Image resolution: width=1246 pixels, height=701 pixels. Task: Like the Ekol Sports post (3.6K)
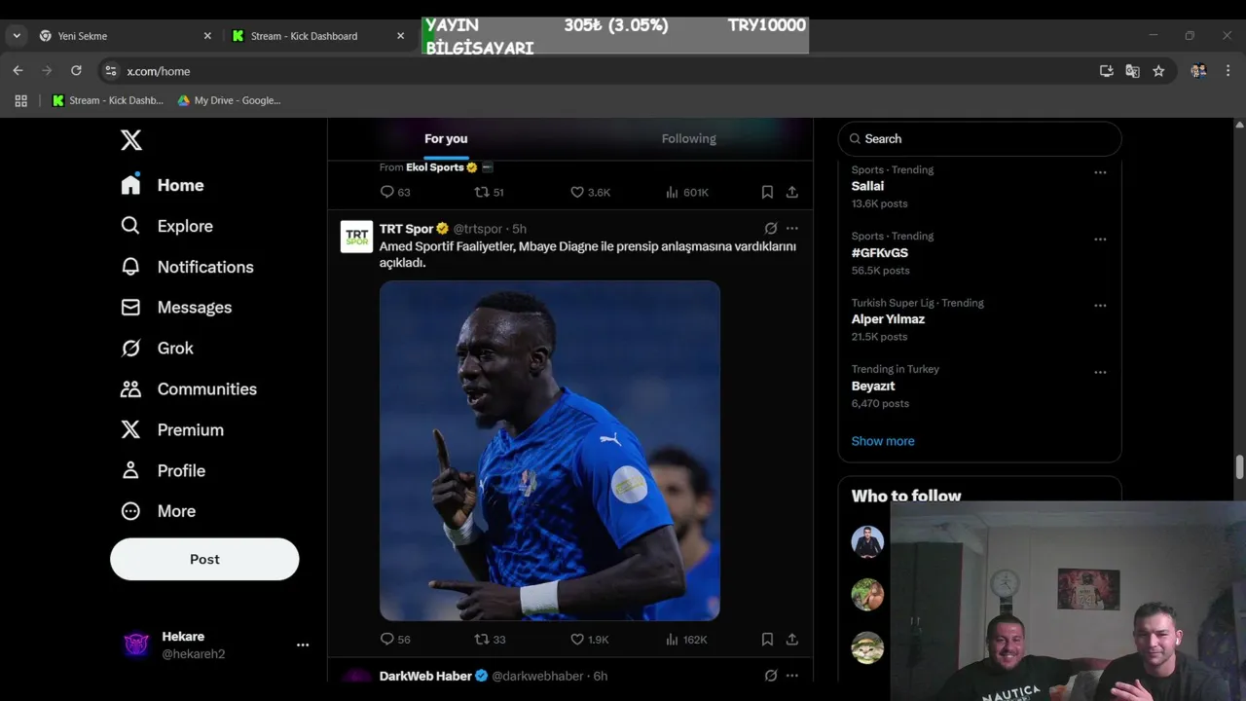pyautogui.click(x=590, y=192)
